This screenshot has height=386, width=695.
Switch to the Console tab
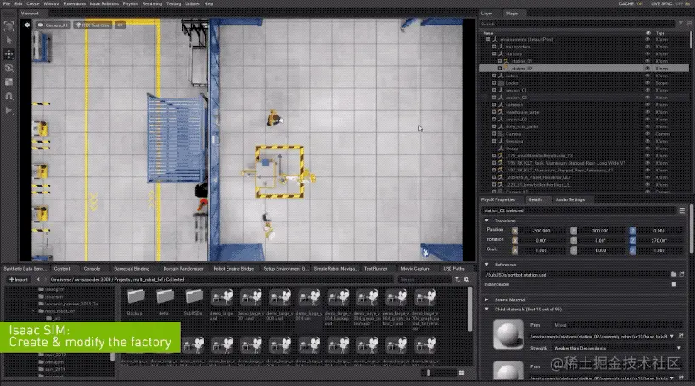coord(92,269)
